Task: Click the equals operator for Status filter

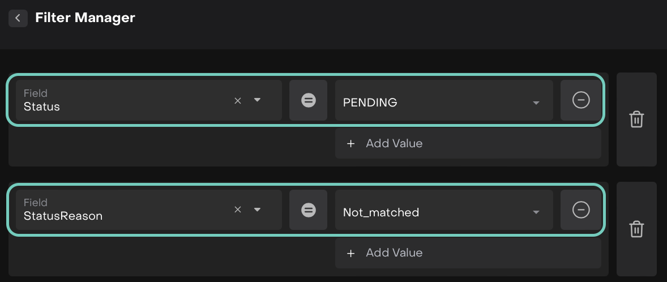Action: [308, 100]
